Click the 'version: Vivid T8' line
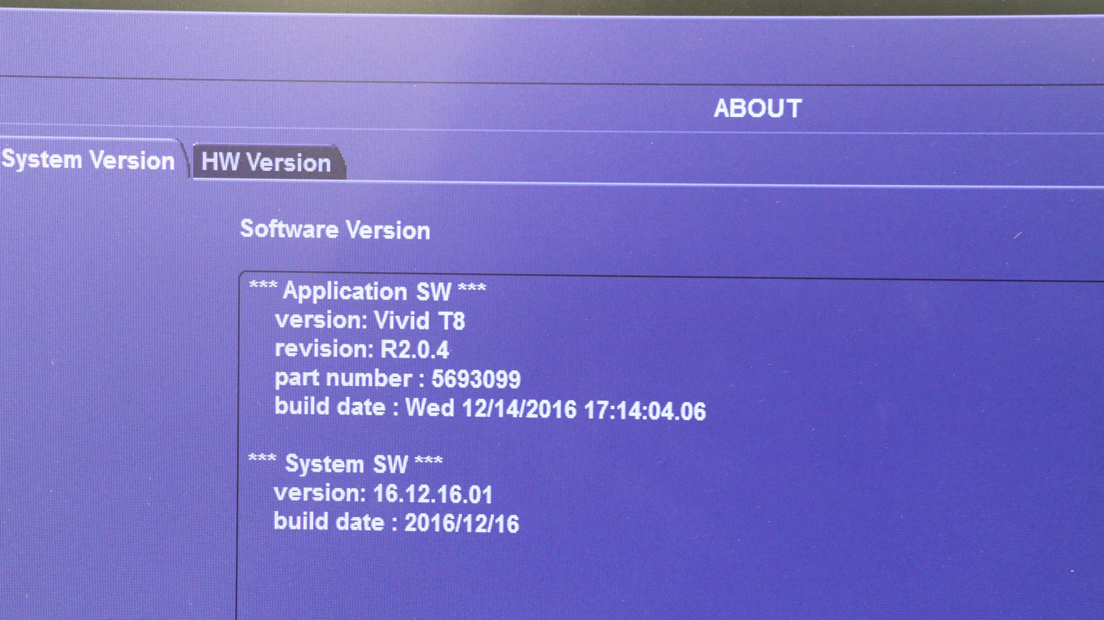 tap(370, 320)
